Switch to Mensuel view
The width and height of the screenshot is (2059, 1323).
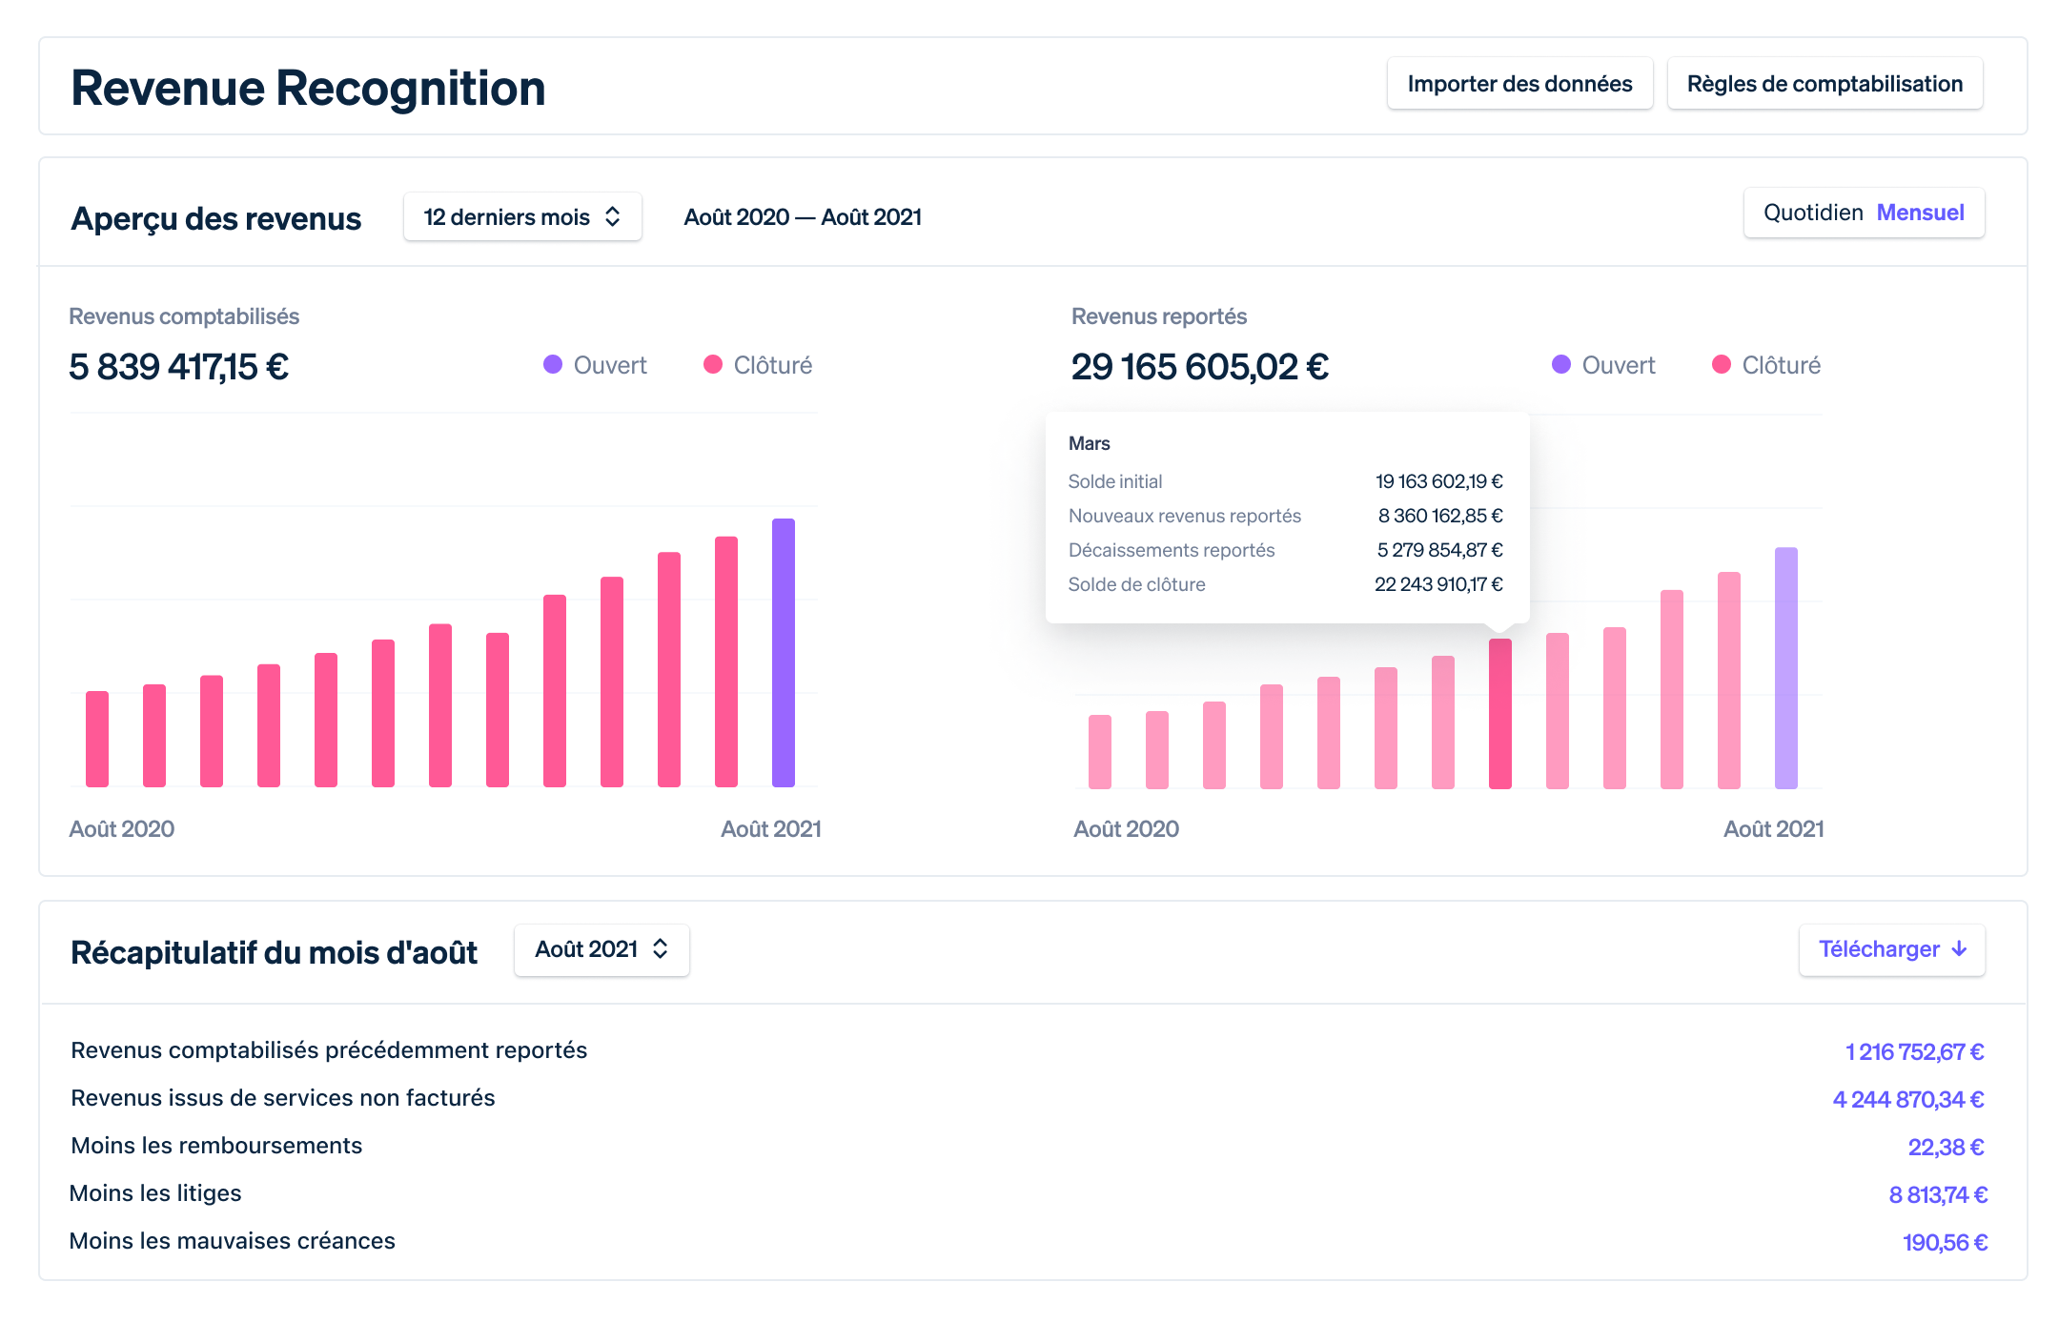1920,213
